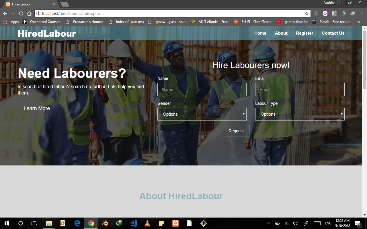Open the RaphJnr profile button

329,3
